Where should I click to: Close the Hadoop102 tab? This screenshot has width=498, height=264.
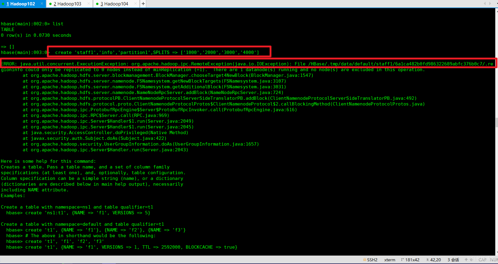click(42, 4)
